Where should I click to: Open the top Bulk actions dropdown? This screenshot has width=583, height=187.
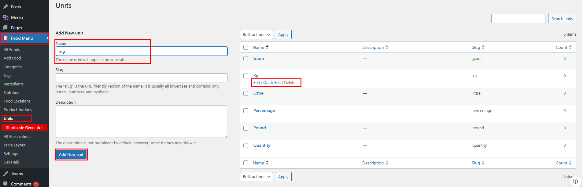click(256, 34)
